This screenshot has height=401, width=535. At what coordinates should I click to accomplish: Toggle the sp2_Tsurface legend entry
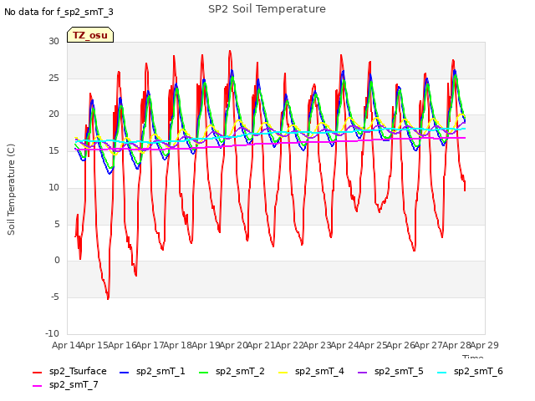pyautogui.click(x=69, y=371)
